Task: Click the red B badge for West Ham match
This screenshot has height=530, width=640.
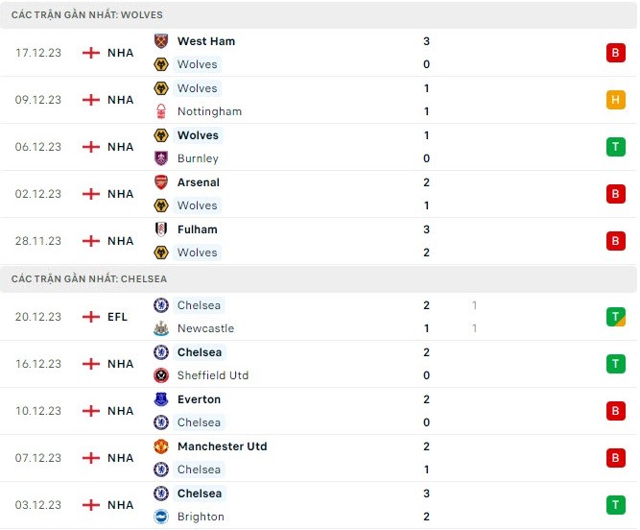Action: coord(616,53)
